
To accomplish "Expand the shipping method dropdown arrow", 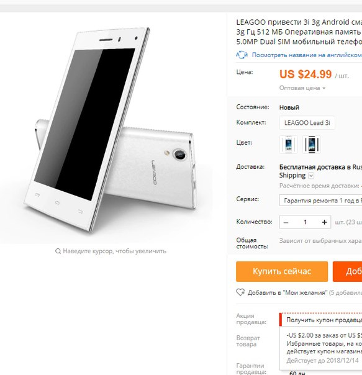I will 311,176.
